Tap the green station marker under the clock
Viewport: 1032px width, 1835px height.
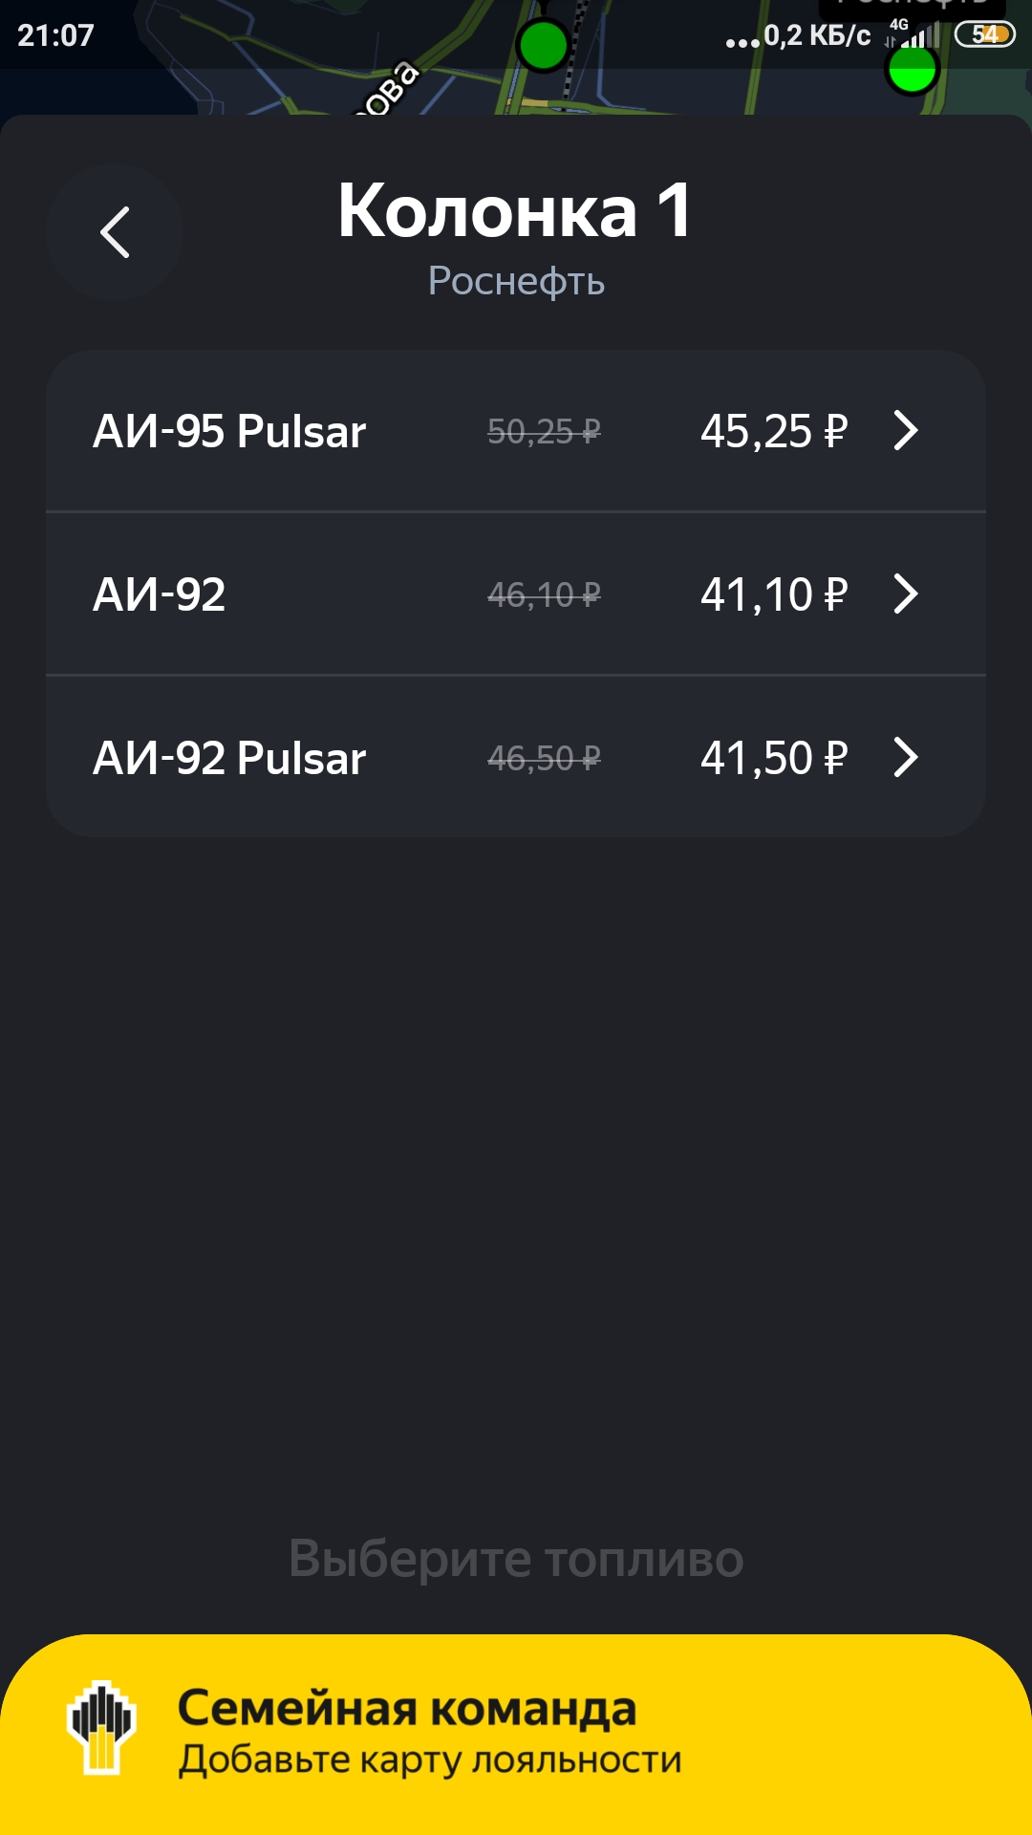coord(543,45)
